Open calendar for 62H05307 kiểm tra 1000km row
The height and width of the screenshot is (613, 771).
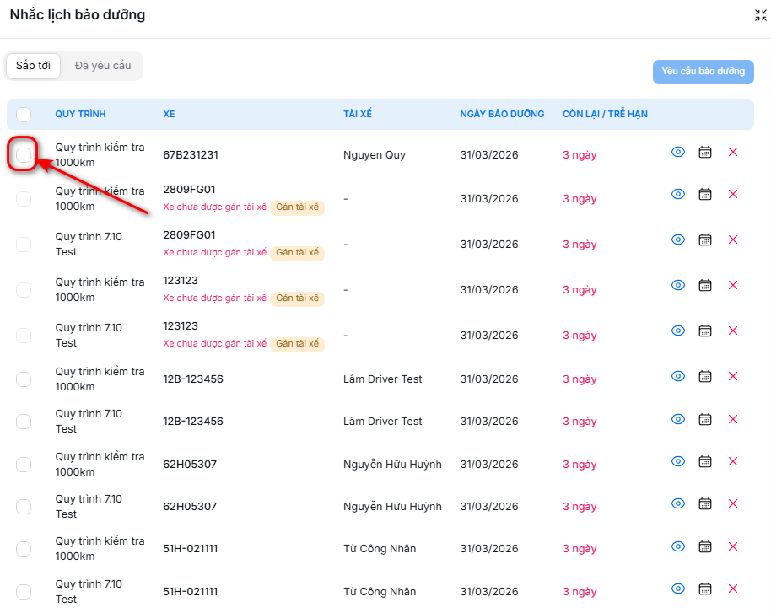[705, 461]
